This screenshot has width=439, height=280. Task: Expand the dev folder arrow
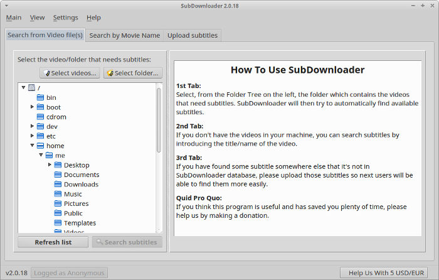pyautogui.click(x=32, y=126)
